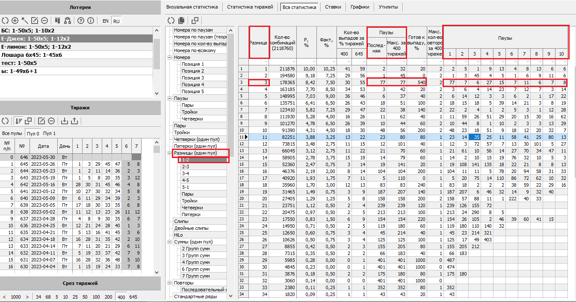
Task: Select Пул 0 filter
Action: pos(33,134)
